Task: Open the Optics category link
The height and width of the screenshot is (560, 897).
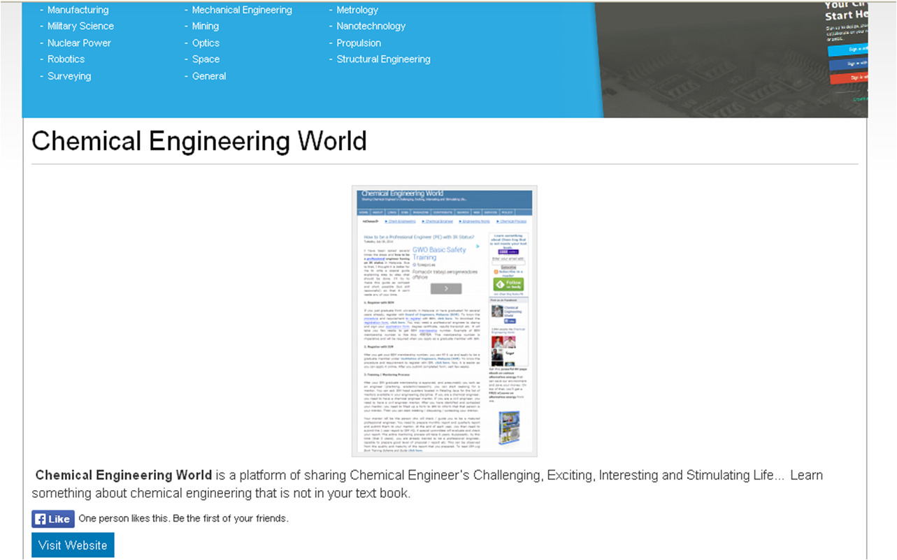Action: coord(206,43)
